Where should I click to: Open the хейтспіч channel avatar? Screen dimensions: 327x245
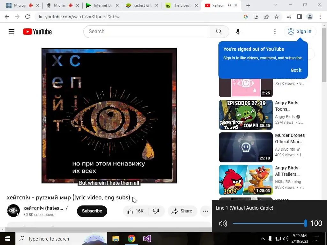click(x=13, y=211)
